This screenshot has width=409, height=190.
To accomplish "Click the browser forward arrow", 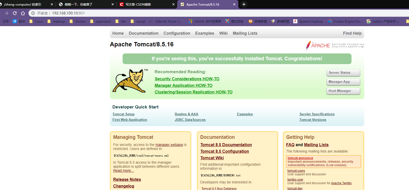I will [7, 13].
